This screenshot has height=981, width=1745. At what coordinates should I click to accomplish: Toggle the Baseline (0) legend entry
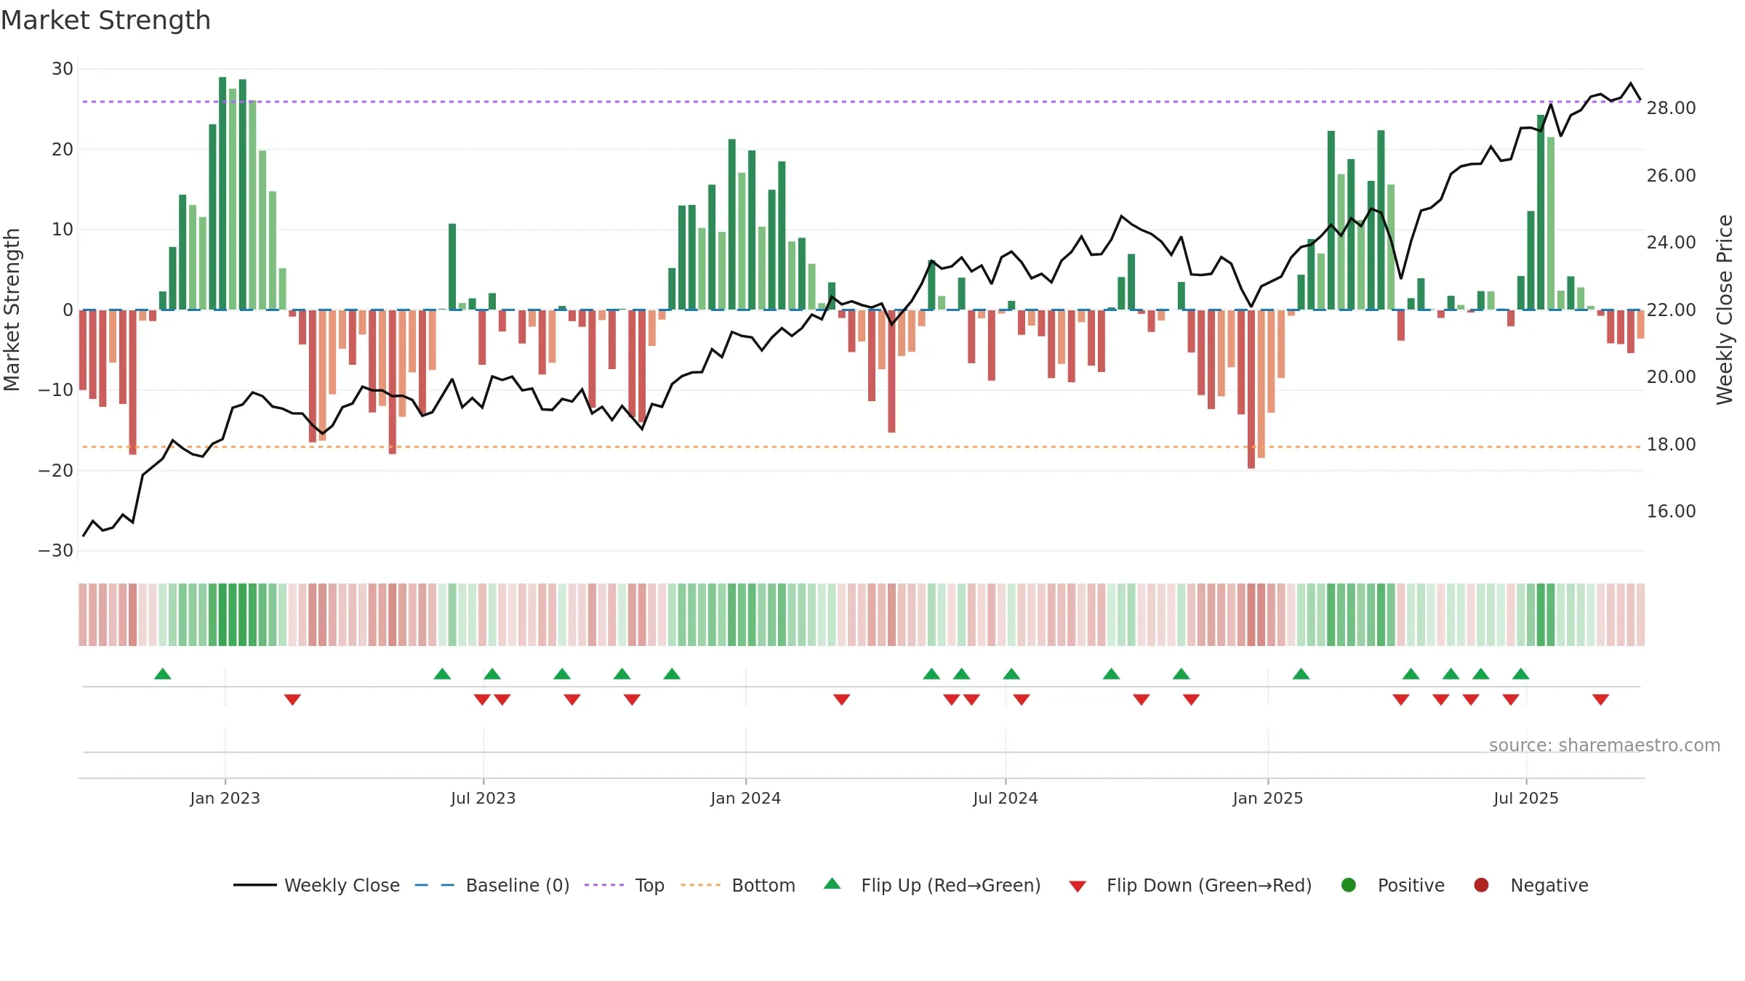pyautogui.click(x=492, y=885)
